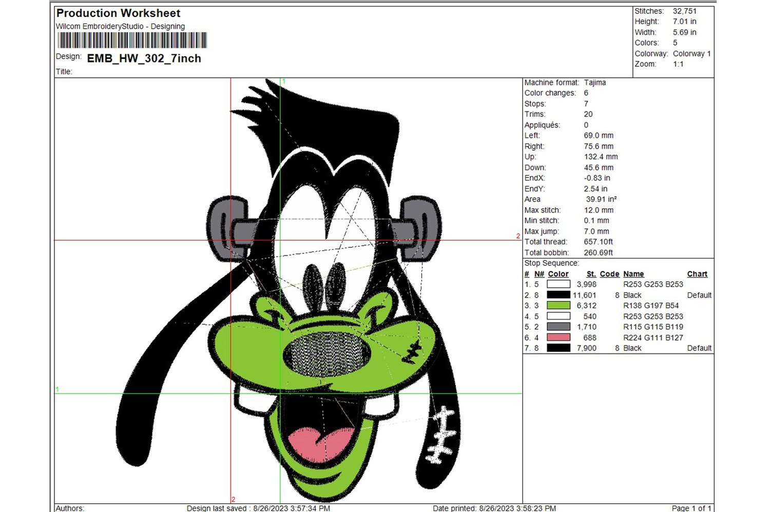
Task: Select the "St." column header
Action: pos(591,274)
